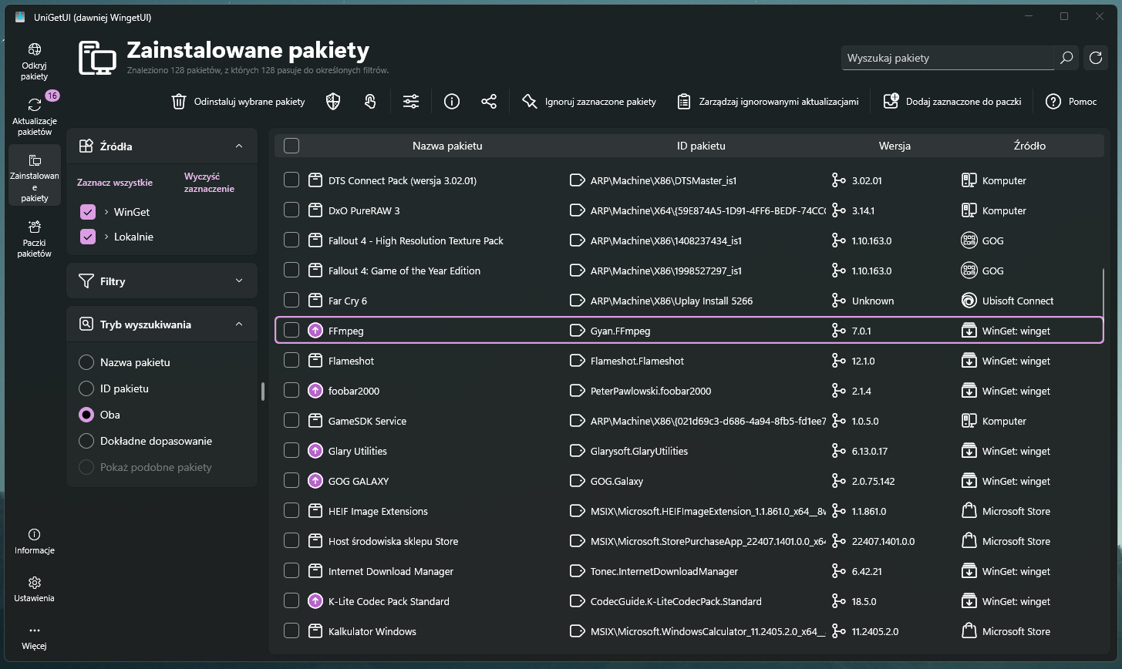Click the 'Wyszukaj pakiety' search field
This screenshot has width=1122, height=669.
point(947,58)
